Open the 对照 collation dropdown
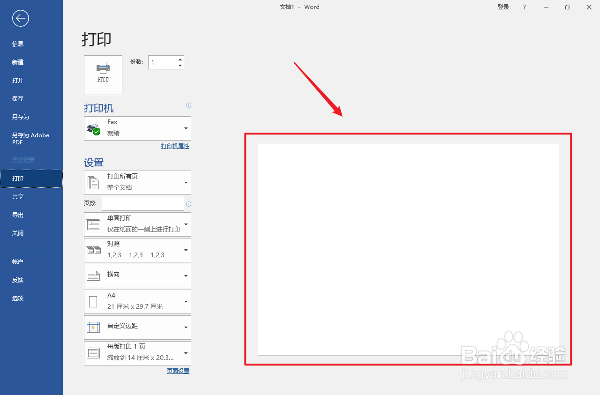600x395 pixels. (x=137, y=250)
